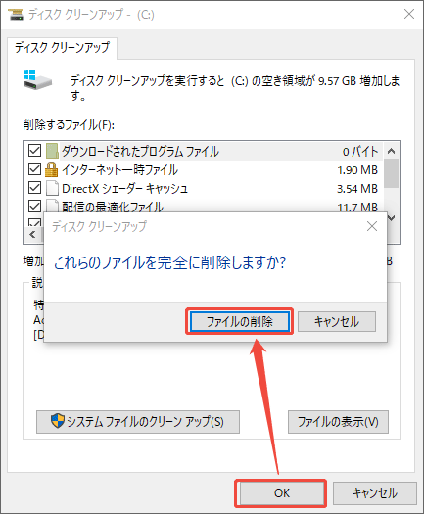Close the main Disk Cleanup window
Image resolution: width=424 pixels, height=514 pixels.
[x=409, y=14]
